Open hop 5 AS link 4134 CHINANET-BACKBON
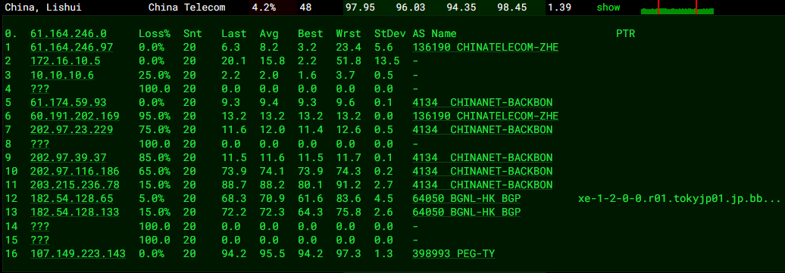The height and width of the screenshot is (273, 785). [x=483, y=103]
